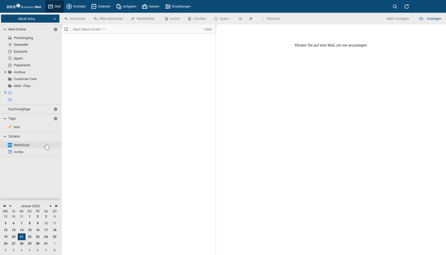Image resolution: width=446 pixels, height=255 pixels.
Task: Open the Mail-Ordner gear options
Action: 55,30
